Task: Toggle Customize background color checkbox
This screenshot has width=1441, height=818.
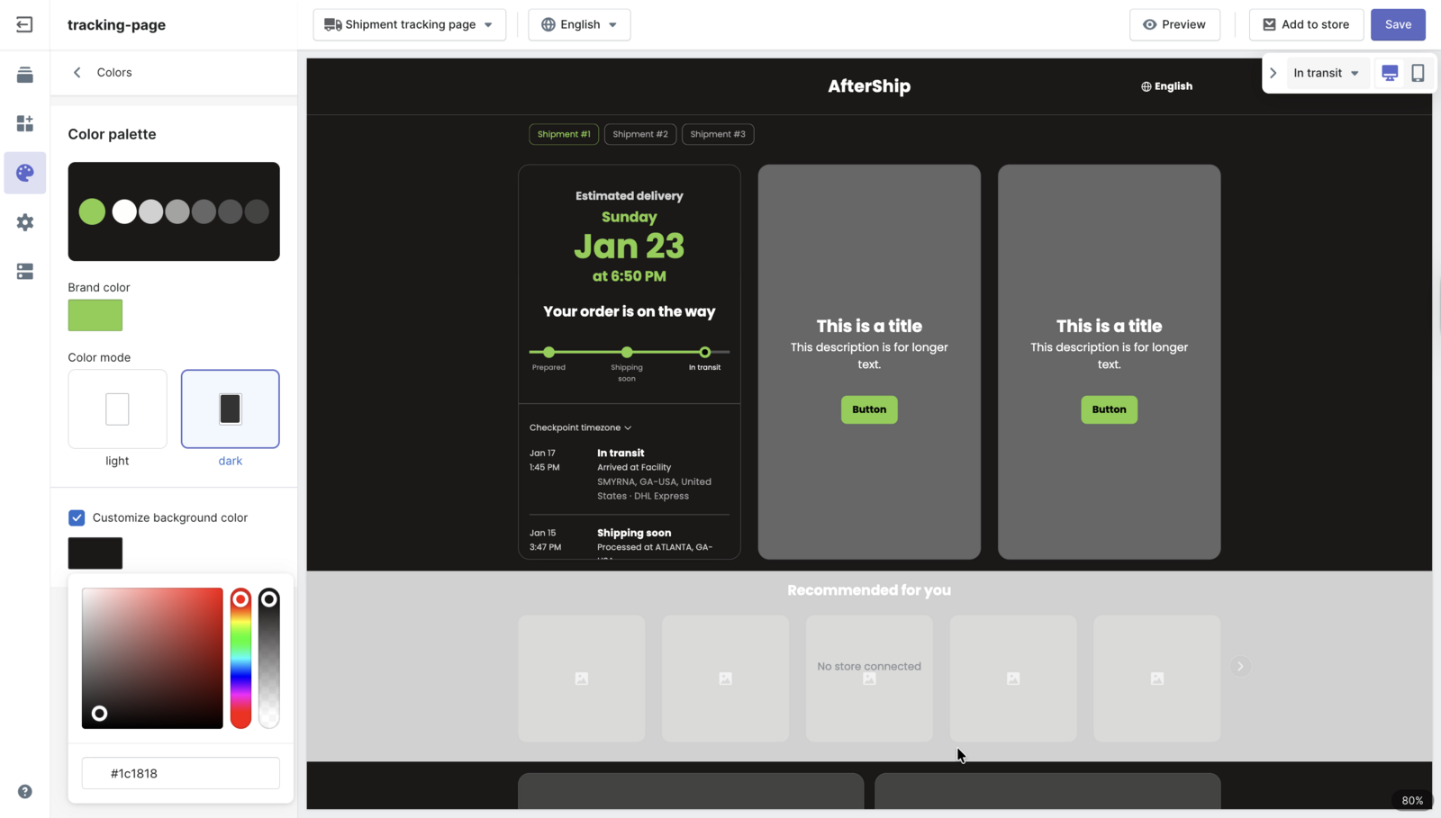Action: [x=77, y=517]
